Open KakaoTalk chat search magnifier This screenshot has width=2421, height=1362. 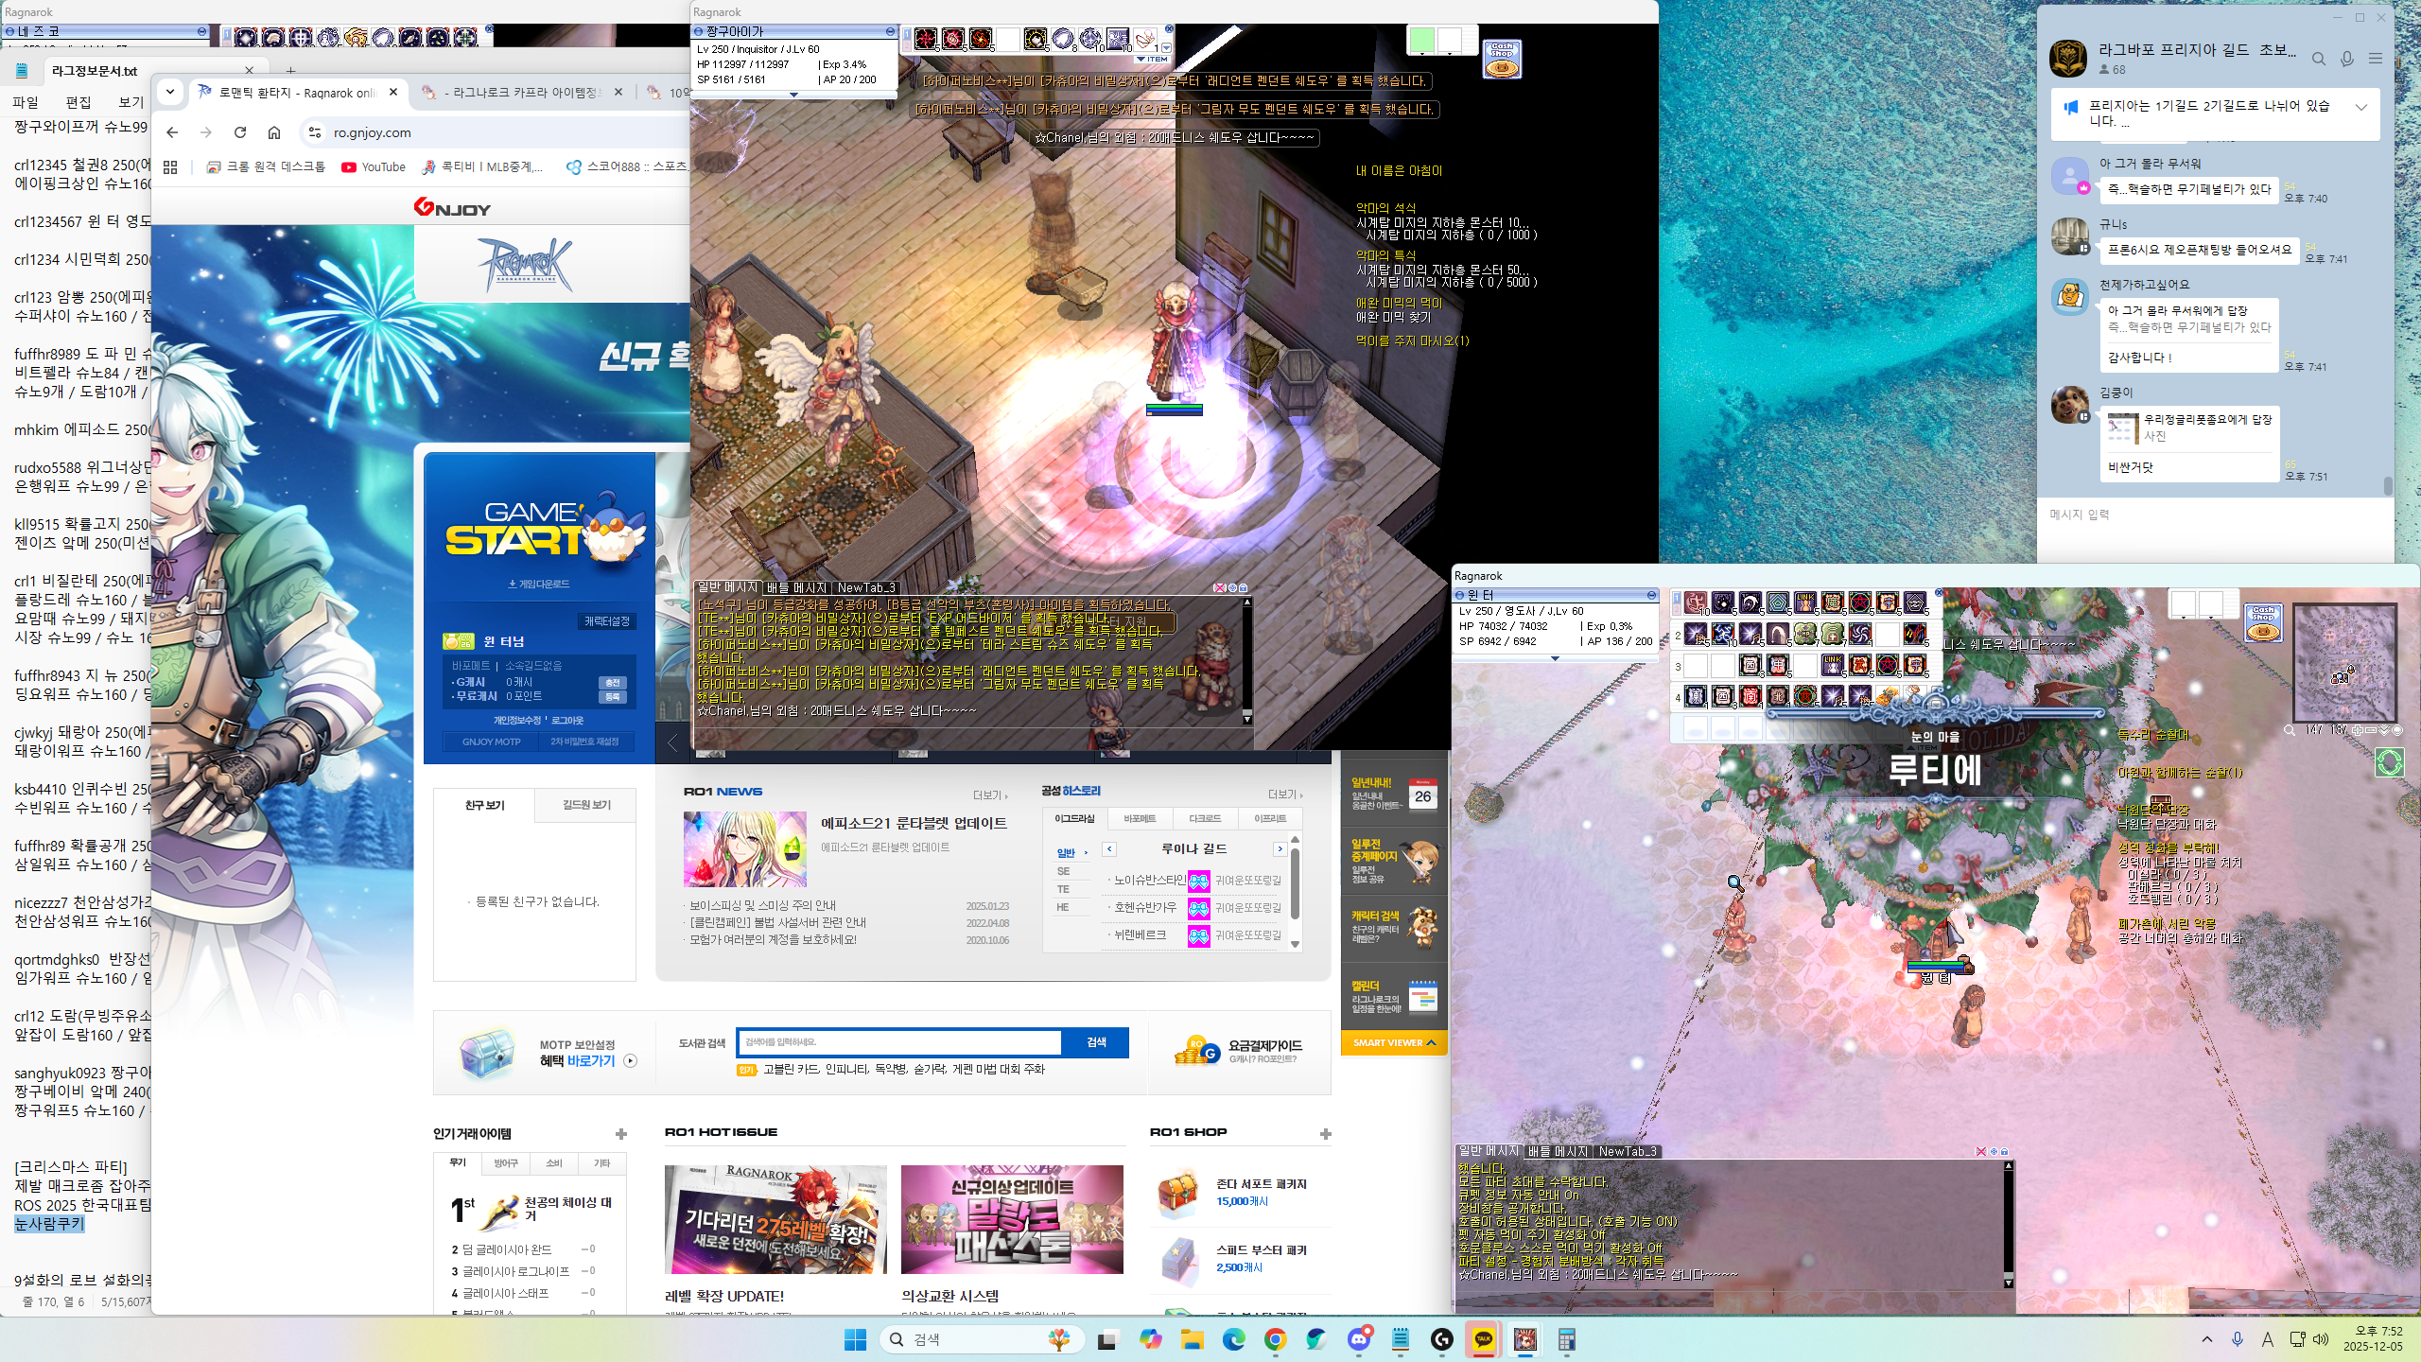click(x=2318, y=59)
